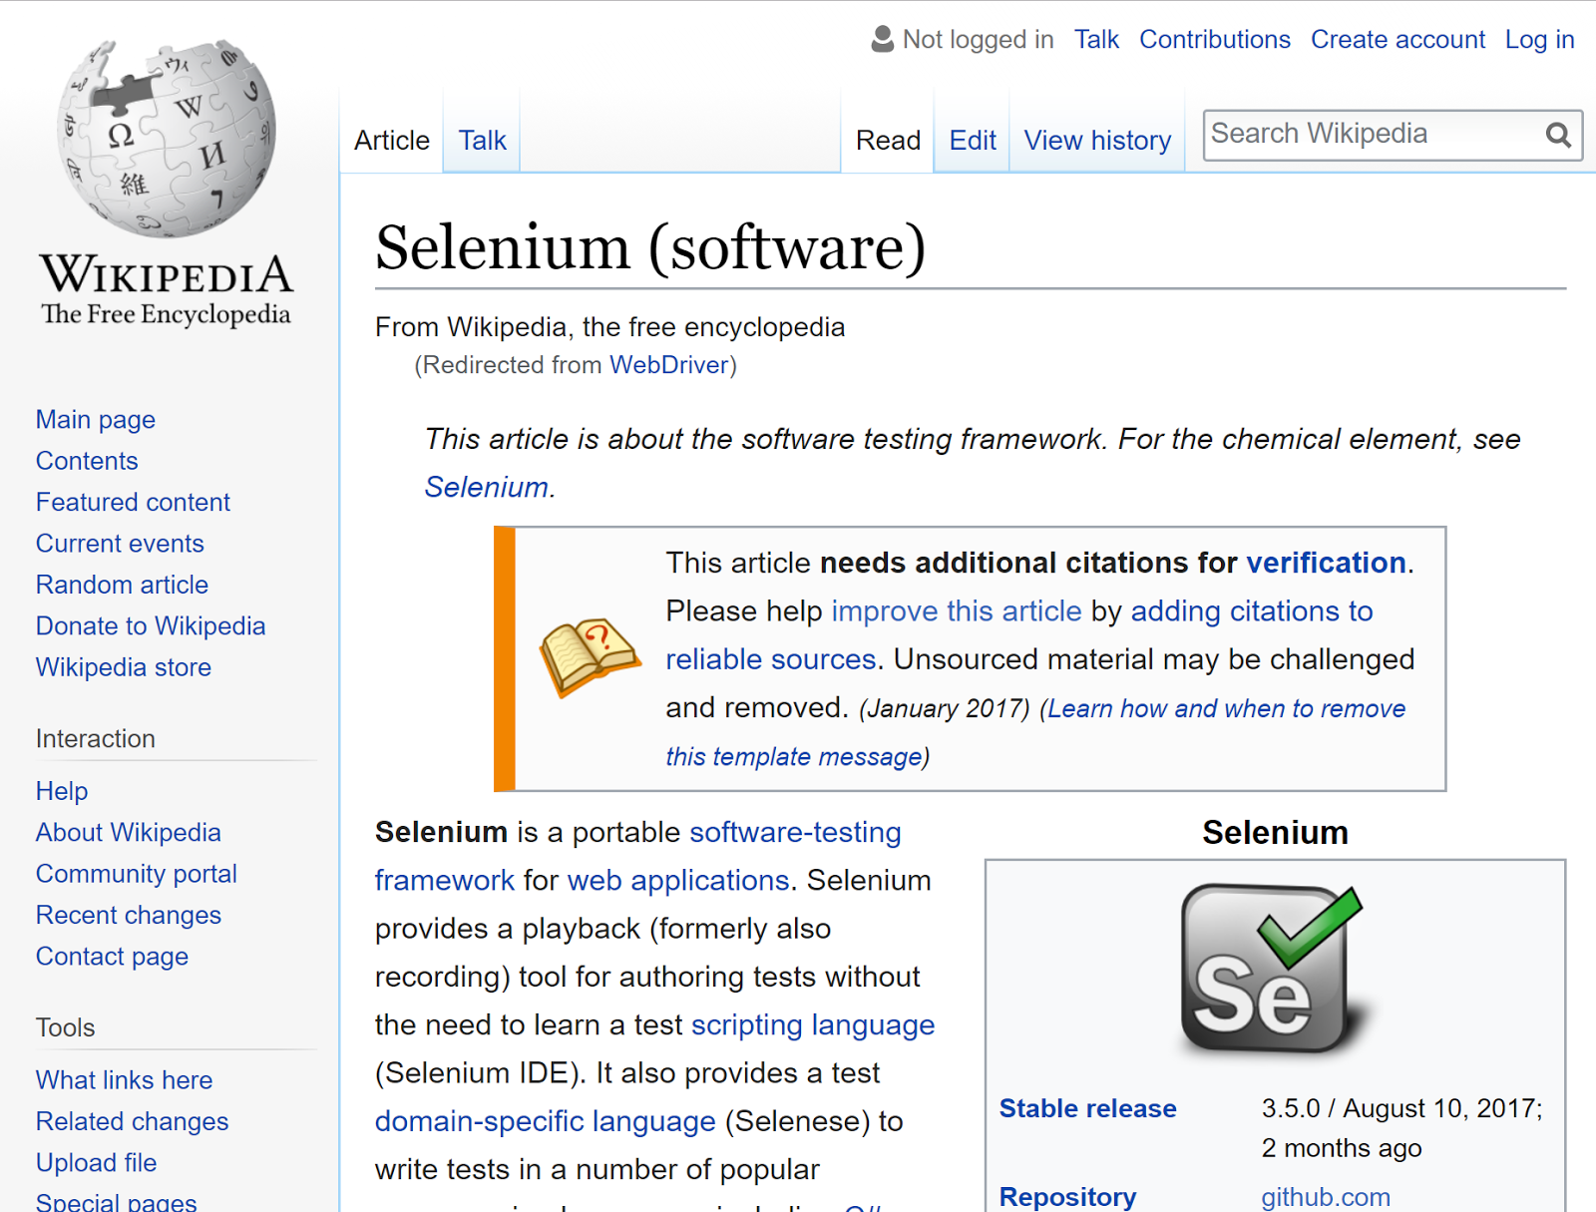The height and width of the screenshot is (1212, 1596).
Task: Click the question book citation icon
Action: click(x=590, y=655)
